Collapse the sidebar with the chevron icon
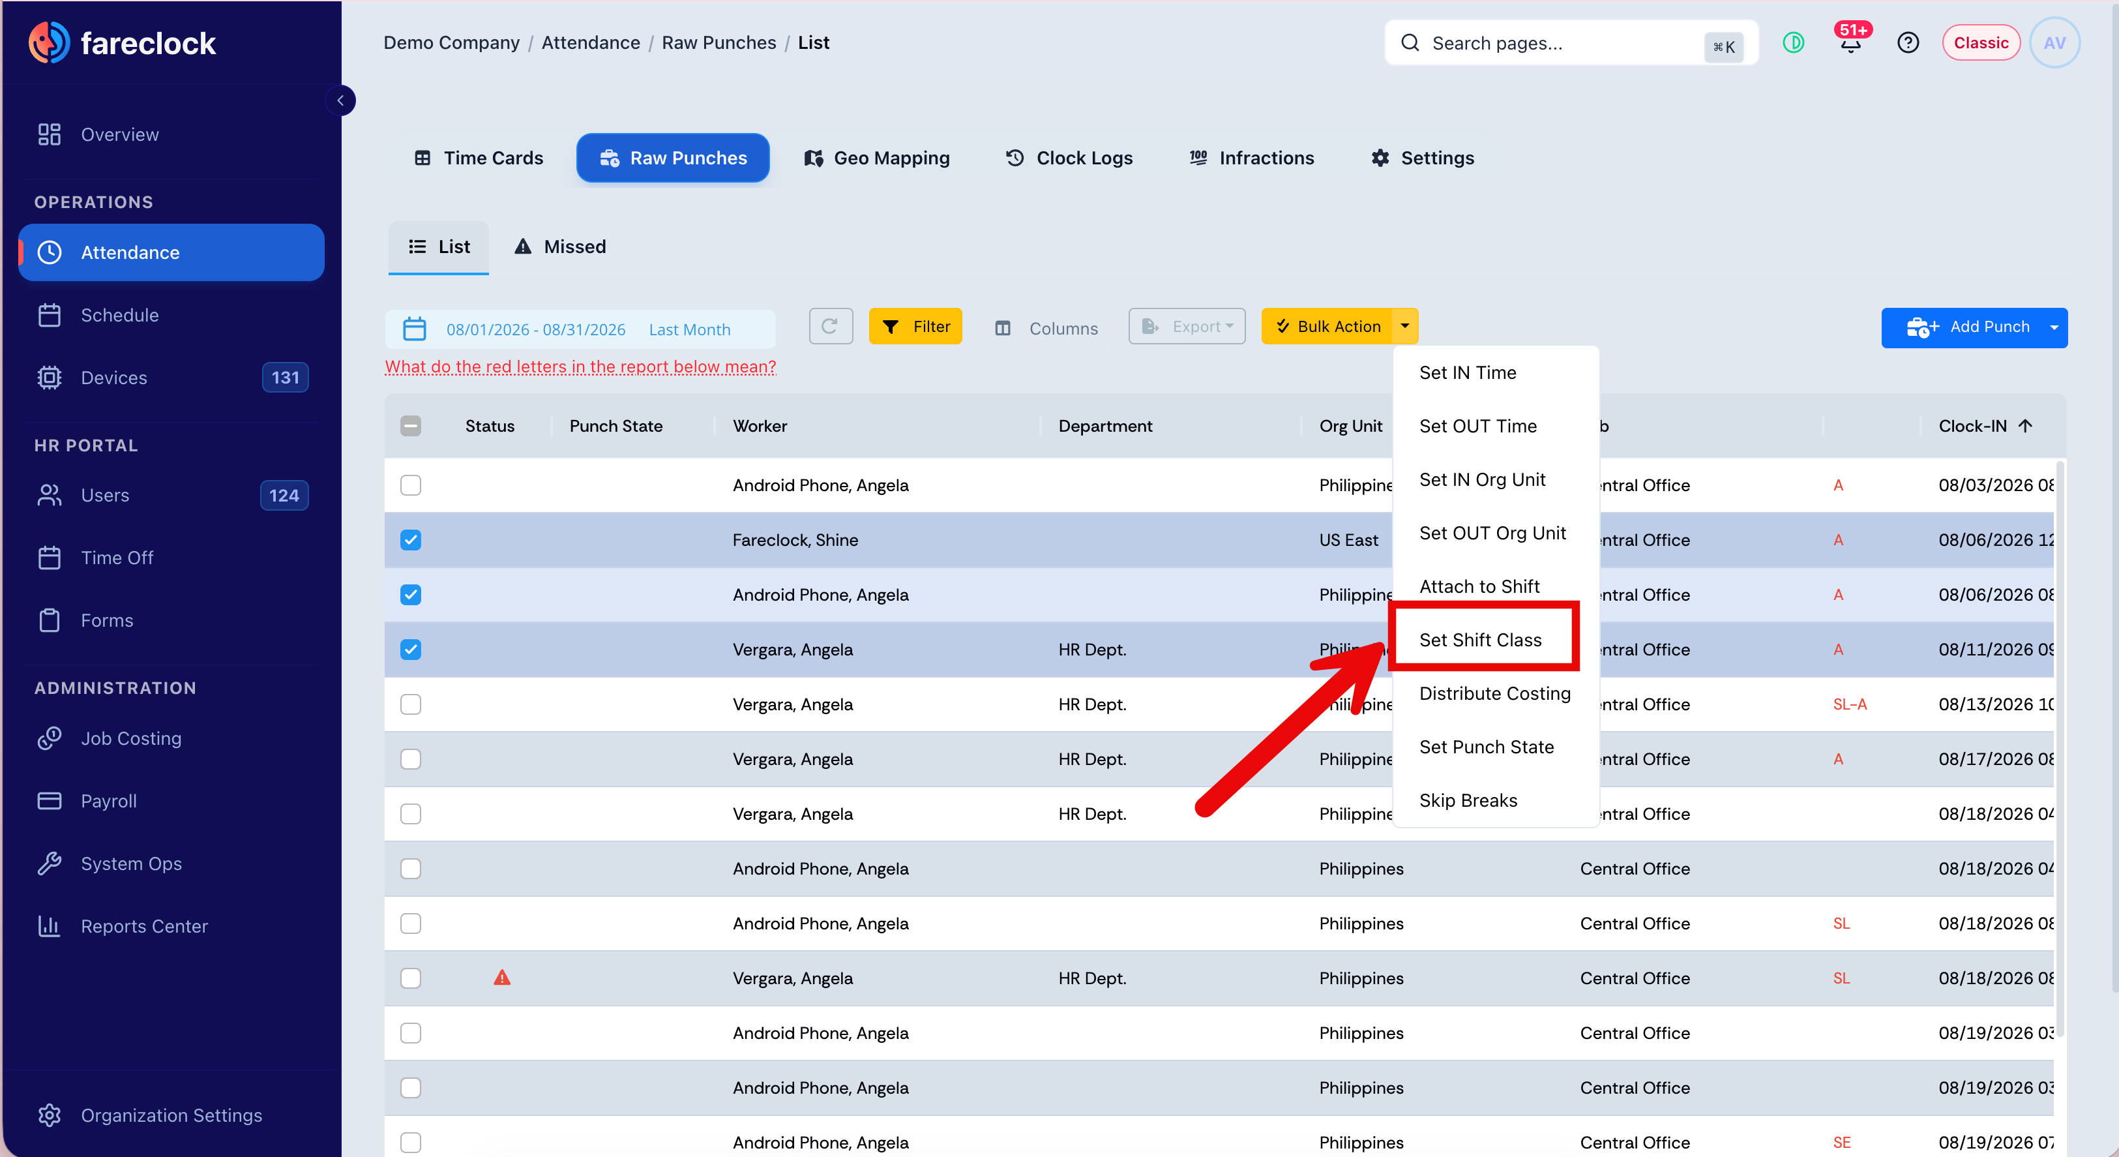Image resolution: width=2119 pixels, height=1157 pixels. tap(340, 100)
